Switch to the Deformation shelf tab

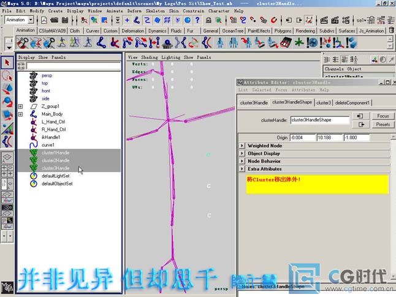[x=133, y=31]
